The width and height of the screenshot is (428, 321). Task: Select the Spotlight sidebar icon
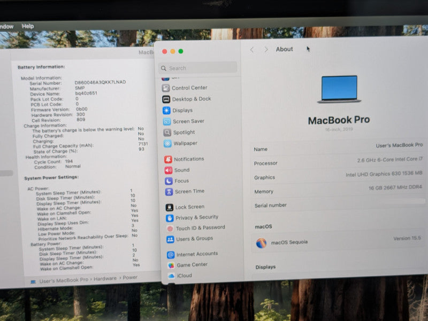(167, 132)
